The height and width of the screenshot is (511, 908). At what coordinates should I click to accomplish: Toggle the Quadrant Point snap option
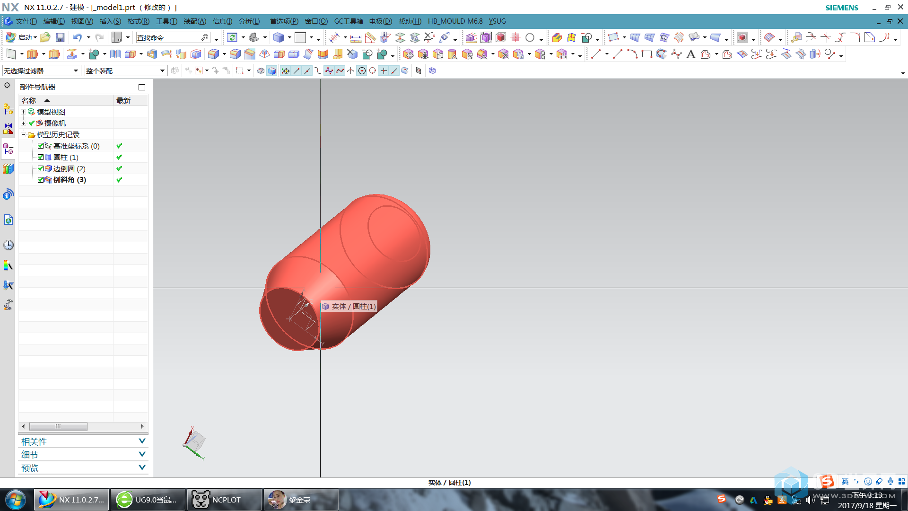click(x=372, y=71)
